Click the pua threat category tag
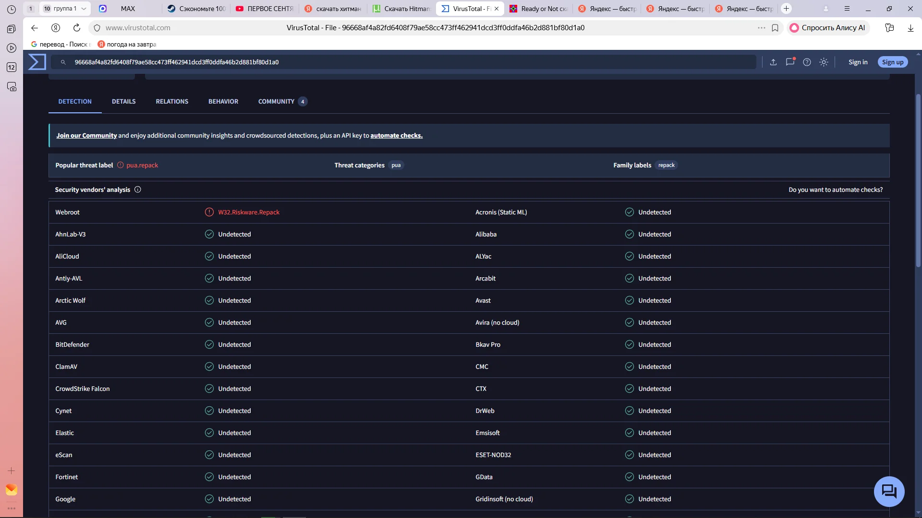This screenshot has height=518, width=922. 396,165
